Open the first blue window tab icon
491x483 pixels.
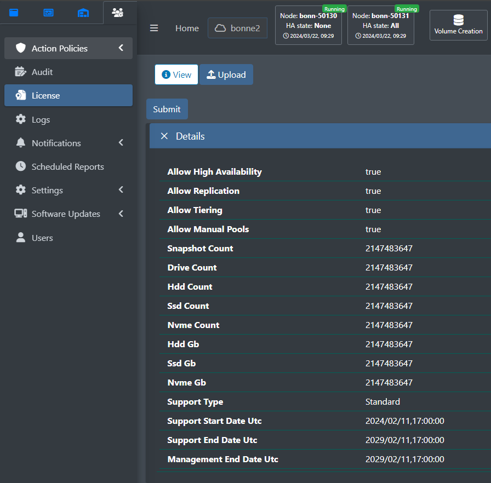tap(14, 13)
